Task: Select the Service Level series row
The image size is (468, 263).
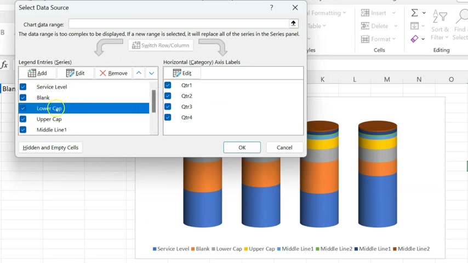Action: (84, 87)
